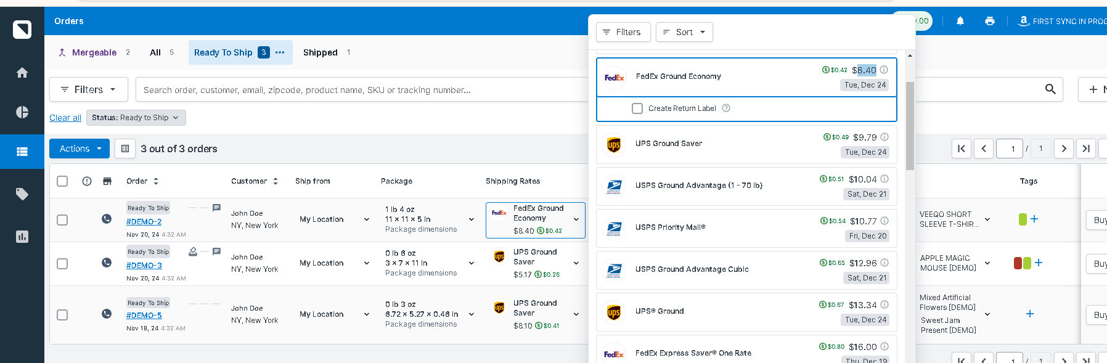Expand My Location dropdown for #DEMO-2
The image size is (1107, 363).
[367, 219]
